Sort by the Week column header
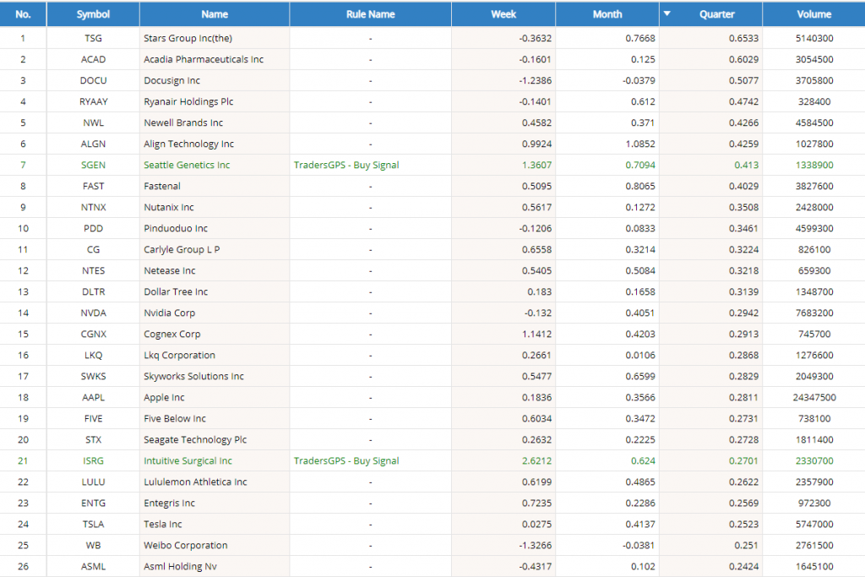 (x=503, y=14)
